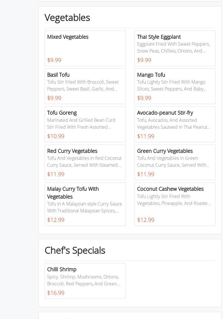Pick the Green Curry Vegetables item
This screenshot has width=223, height=319.
(175, 162)
